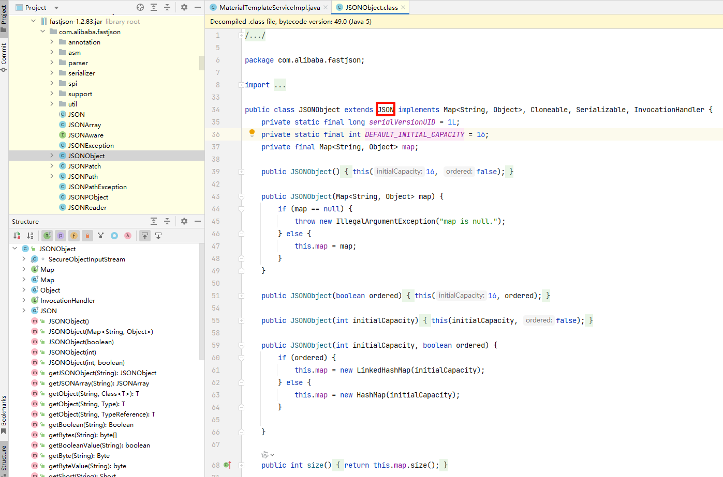The image size is (723, 477).
Task: Expand all nodes in Project panel
Action: (154, 7)
